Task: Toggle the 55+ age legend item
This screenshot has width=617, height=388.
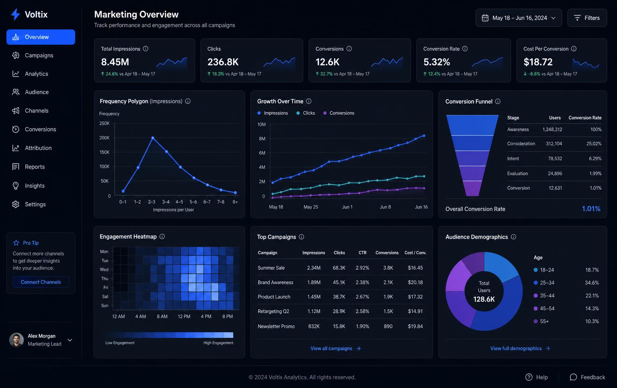Action: pyautogui.click(x=541, y=321)
